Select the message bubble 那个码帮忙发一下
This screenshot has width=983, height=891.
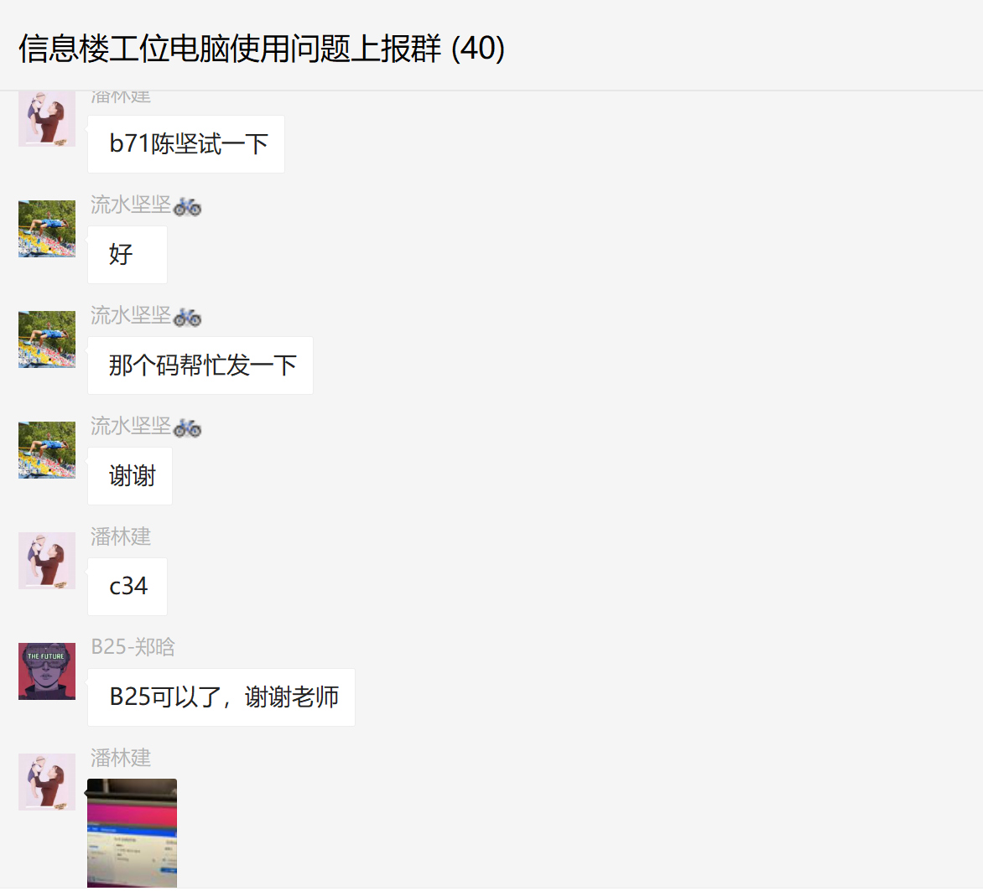[x=200, y=365]
